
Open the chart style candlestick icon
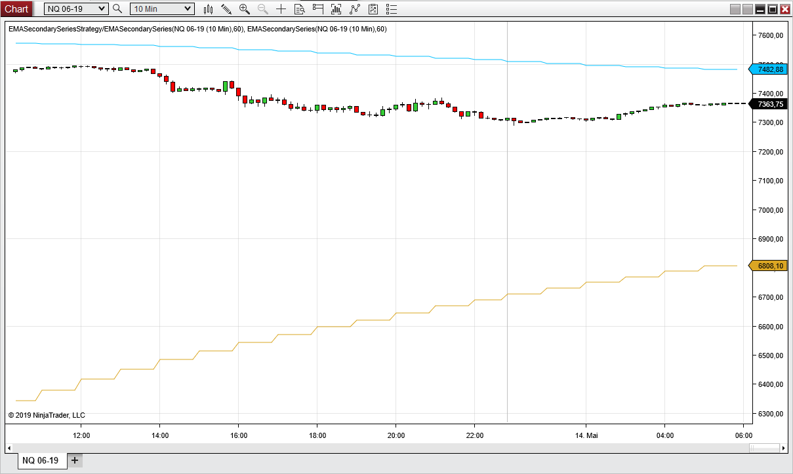coord(209,9)
